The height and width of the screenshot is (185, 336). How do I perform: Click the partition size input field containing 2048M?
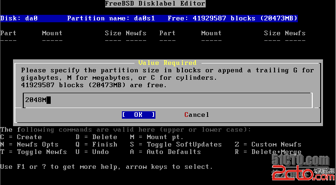(x=168, y=100)
